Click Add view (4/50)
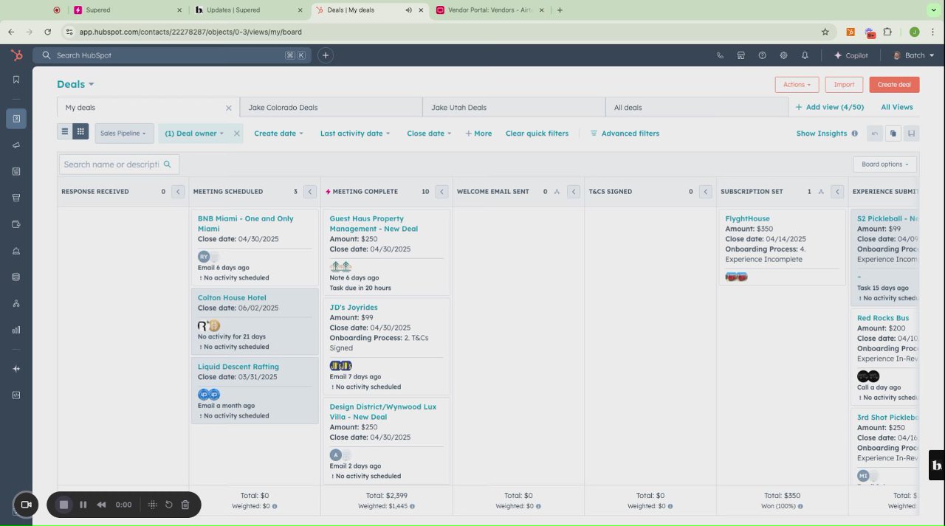Screen dimensions: 945x526 click(829, 107)
